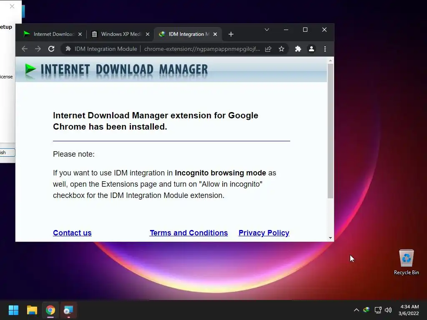Open the volume speaker tray icon
The height and width of the screenshot is (320, 427).
tap(388, 310)
